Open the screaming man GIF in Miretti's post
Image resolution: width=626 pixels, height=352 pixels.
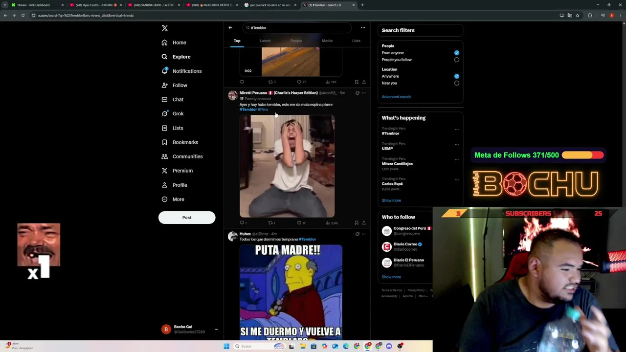[x=287, y=166]
